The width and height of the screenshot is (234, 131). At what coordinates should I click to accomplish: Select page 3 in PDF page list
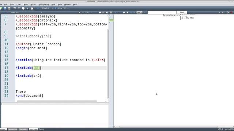tap(111, 20)
